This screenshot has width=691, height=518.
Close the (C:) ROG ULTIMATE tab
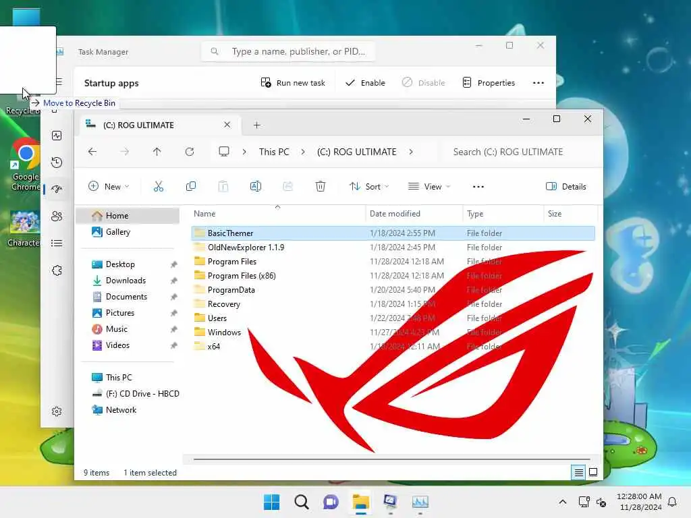point(227,125)
